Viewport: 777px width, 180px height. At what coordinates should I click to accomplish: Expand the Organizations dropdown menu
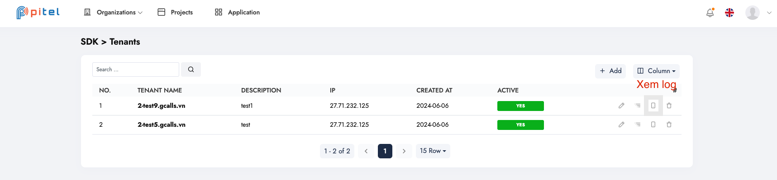pyautogui.click(x=113, y=12)
